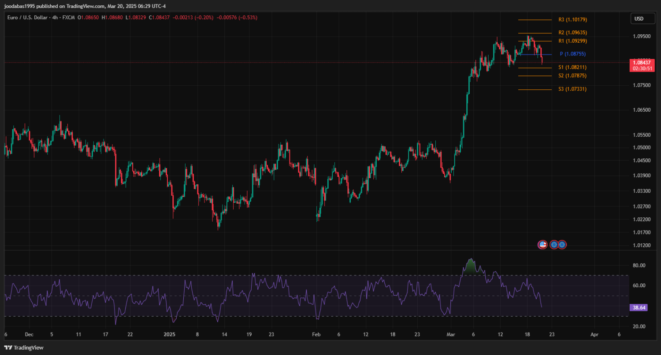Image resolution: width=661 pixels, height=355 pixels.
Task: Click the Mar label on the date axis
Action: (x=449, y=334)
